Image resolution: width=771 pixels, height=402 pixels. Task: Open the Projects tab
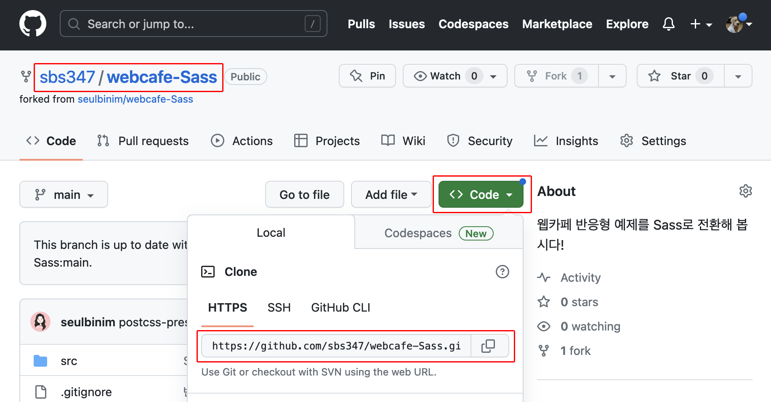coord(327,141)
